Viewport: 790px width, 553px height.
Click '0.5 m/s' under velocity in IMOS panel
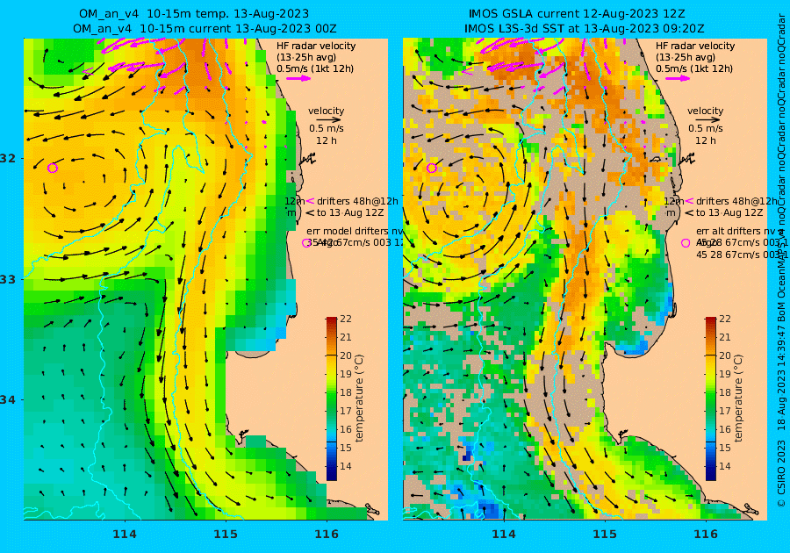click(x=706, y=129)
